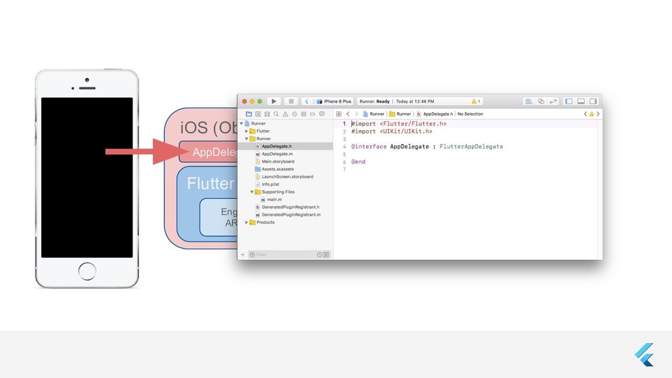The height and width of the screenshot is (378, 672).
Task: Jump to the previous issue
Action: 585,114
